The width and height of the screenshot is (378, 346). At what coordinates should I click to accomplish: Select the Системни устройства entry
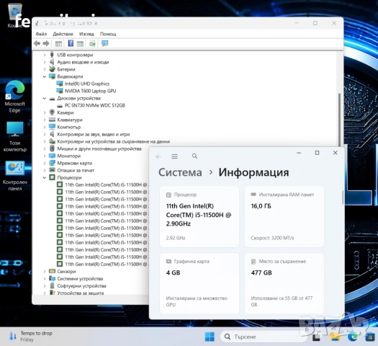coord(80,279)
